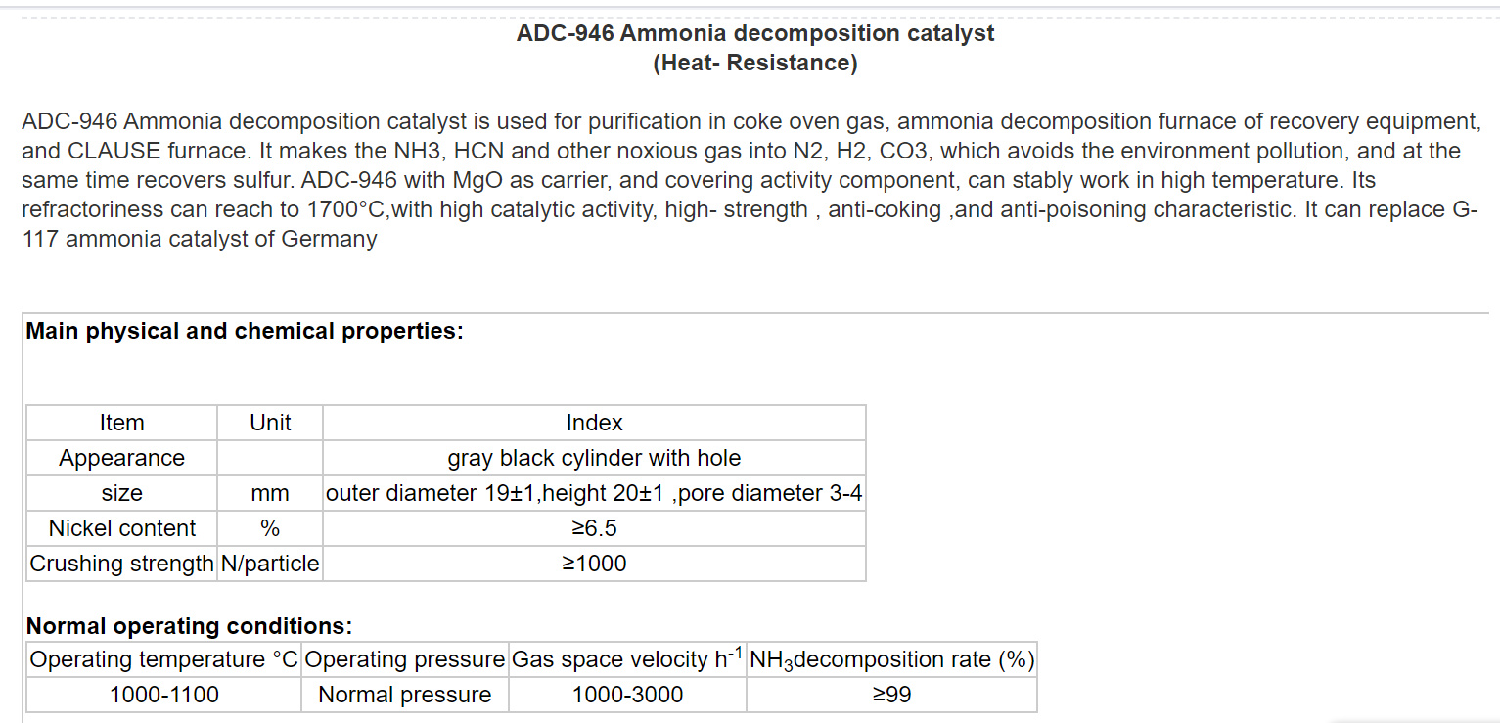
Task: Click the Nickel content row label
Action: [121, 528]
